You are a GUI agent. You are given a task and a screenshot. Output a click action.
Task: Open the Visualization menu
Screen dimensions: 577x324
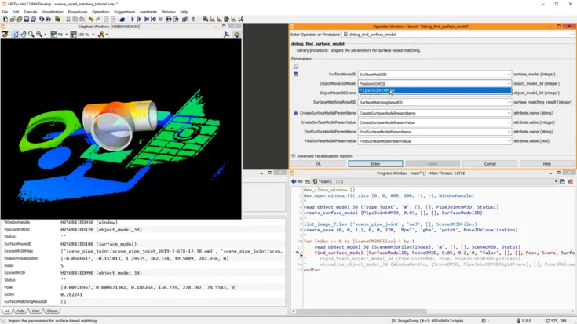(52, 12)
